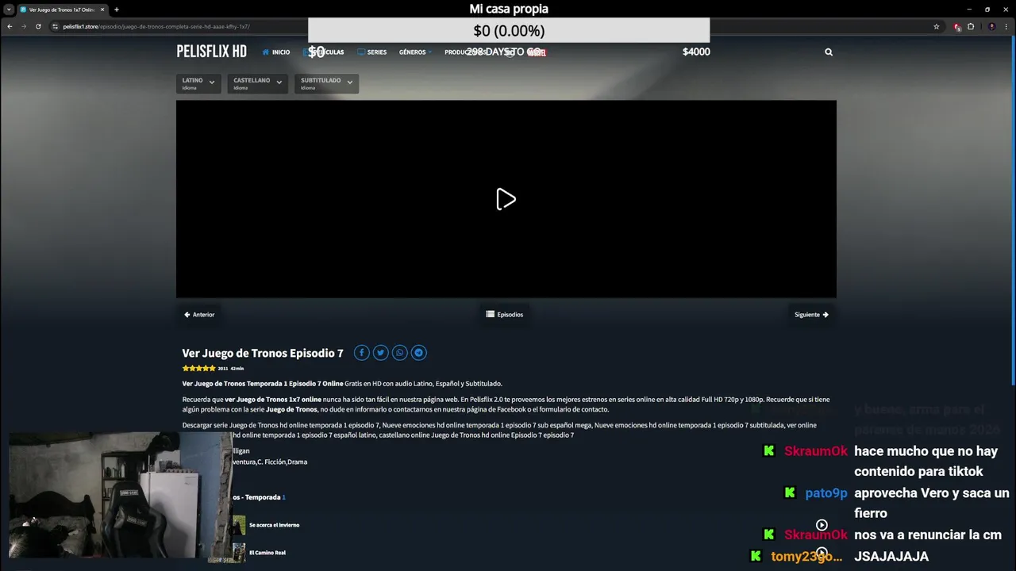Image resolution: width=1016 pixels, height=571 pixels.
Task: Open the Géneros menu dropdown
Action: pyautogui.click(x=415, y=52)
